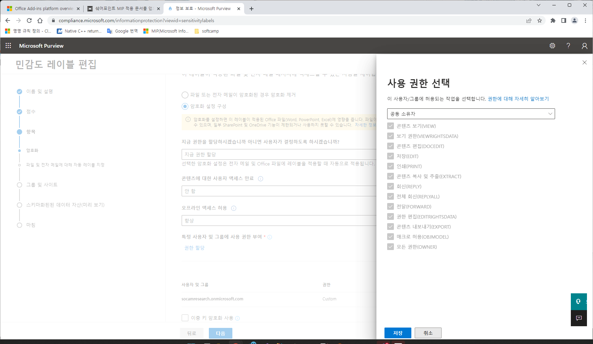Viewport: 593px width, 344px height.
Task: Toggle the OWNER full control checkbox
Action: [x=391, y=247]
